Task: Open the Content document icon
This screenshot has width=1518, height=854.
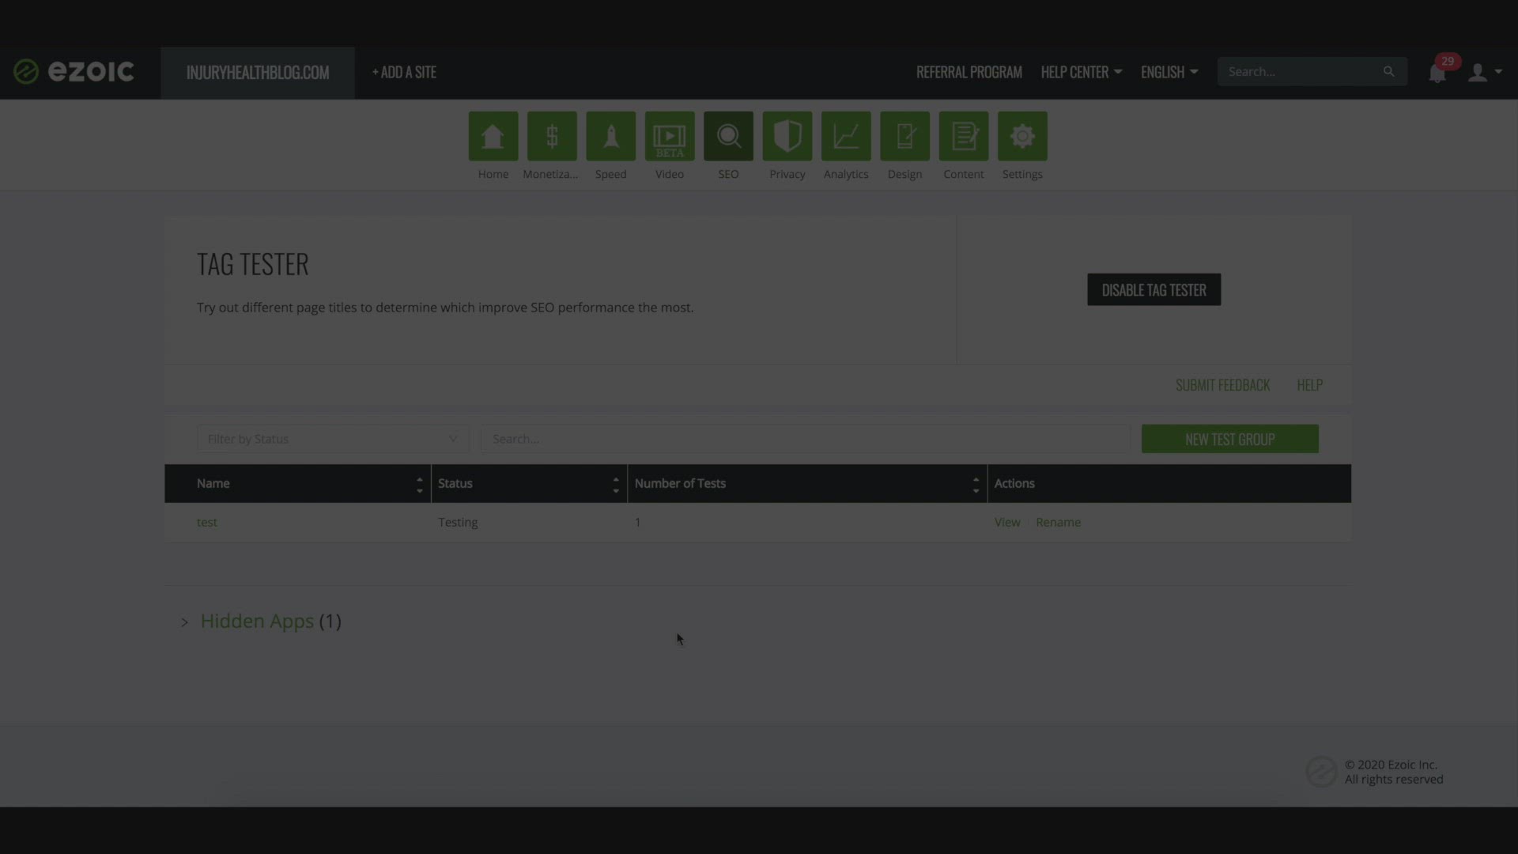Action: pyautogui.click(x=963, y=137)
